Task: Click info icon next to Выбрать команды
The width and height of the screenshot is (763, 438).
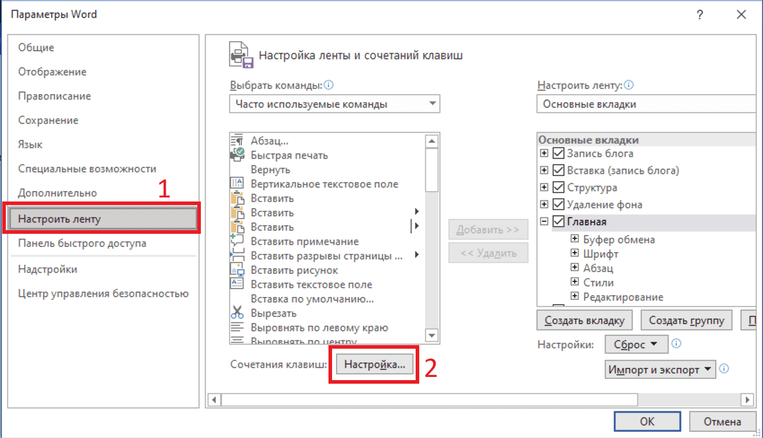Action: 329,85
